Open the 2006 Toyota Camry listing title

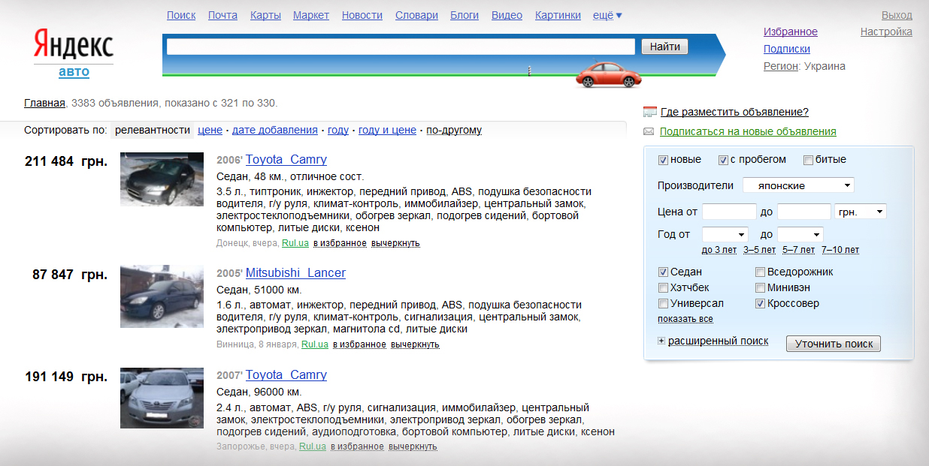(x=286, y=159)
